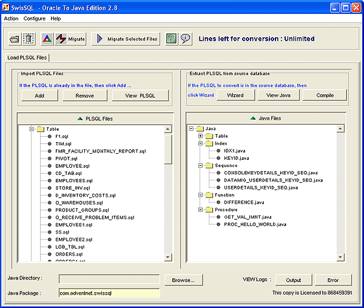Image resolution: width=364 pixels, height=308 pixels.
Task: Select FMR_FACILITY_MONTHLY_REPORT.sql
Action: coord(101,151)
